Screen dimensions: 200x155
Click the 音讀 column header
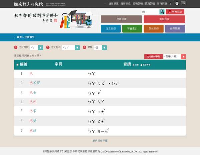click(x=127, y=64)
